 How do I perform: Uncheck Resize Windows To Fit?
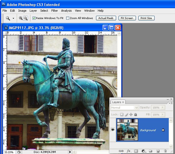click(x=34, y=18)
